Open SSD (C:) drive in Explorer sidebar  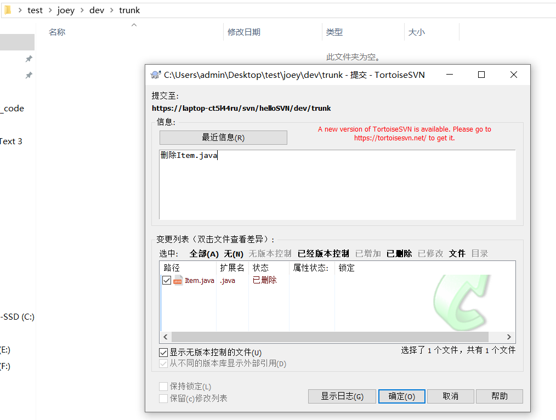(18, 317)
